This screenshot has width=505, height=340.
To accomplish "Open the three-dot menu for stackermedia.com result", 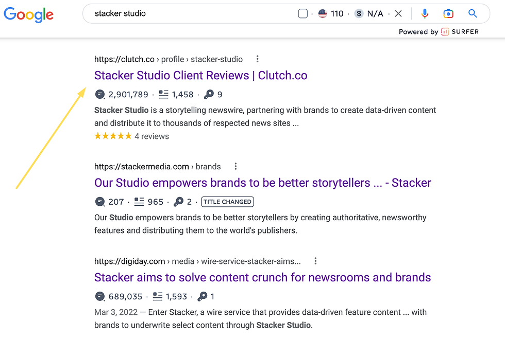I will (x=236, y=166).
